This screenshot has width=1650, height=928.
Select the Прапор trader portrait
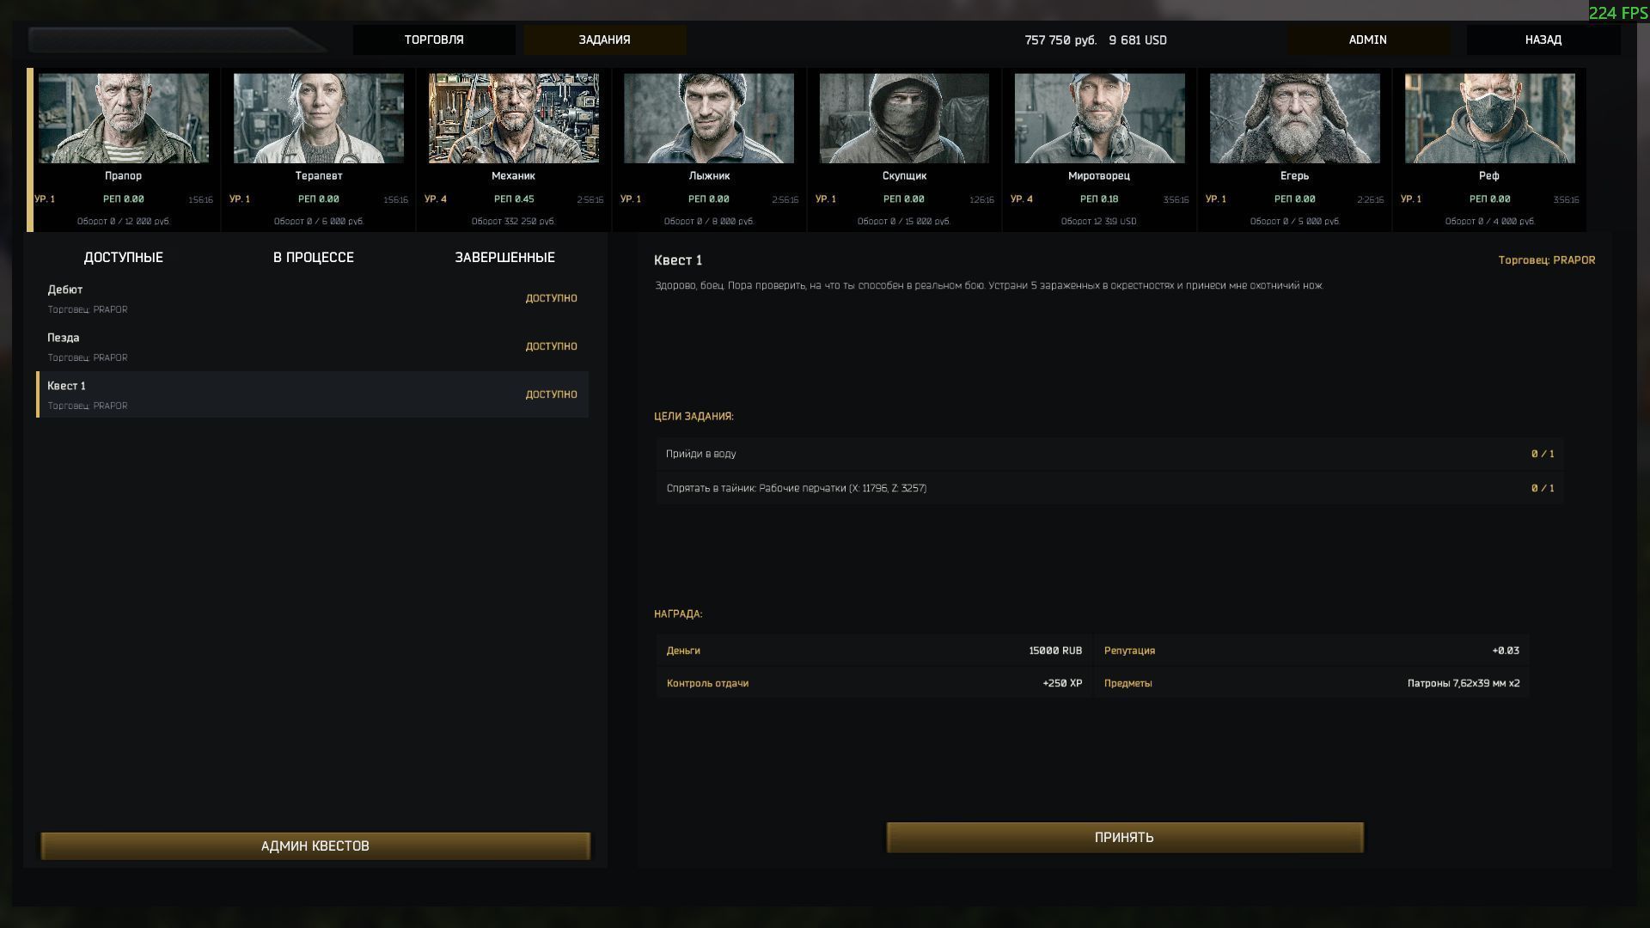124,118
